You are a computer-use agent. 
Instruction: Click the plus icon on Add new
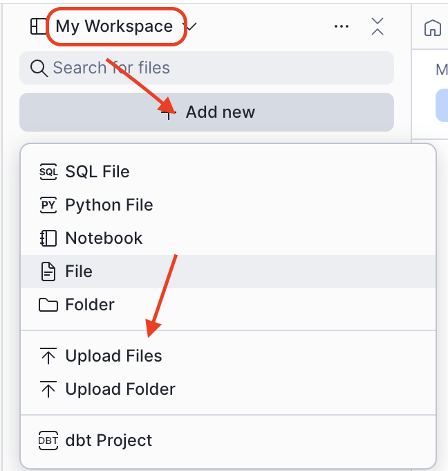click(x=168, y=112)
